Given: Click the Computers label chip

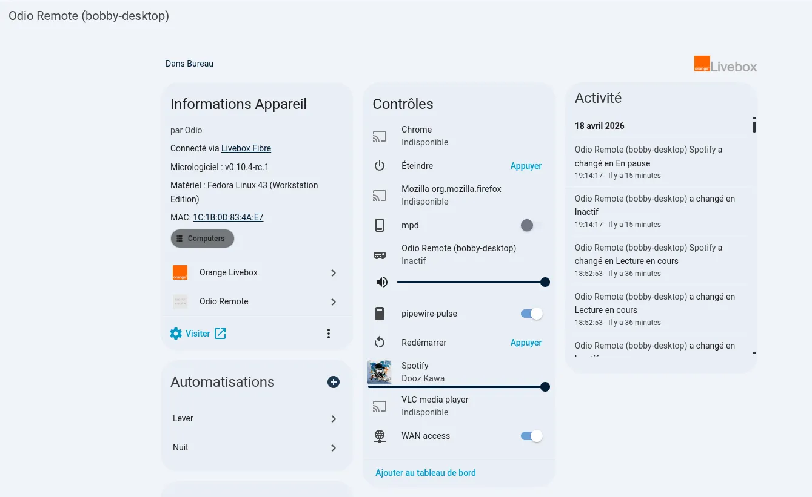Looking at the screenshot, I should point(203,239).
